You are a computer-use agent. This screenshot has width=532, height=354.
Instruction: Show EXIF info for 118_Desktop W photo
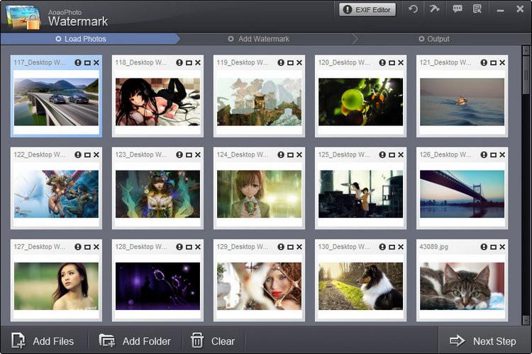tap(179, 63)
